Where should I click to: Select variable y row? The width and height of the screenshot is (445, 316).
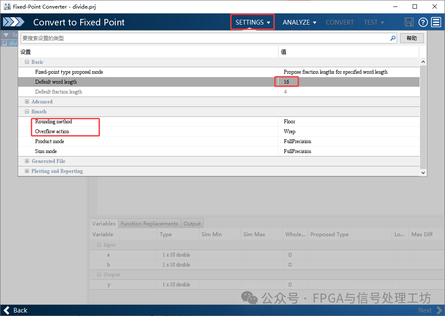pos(267,284)
